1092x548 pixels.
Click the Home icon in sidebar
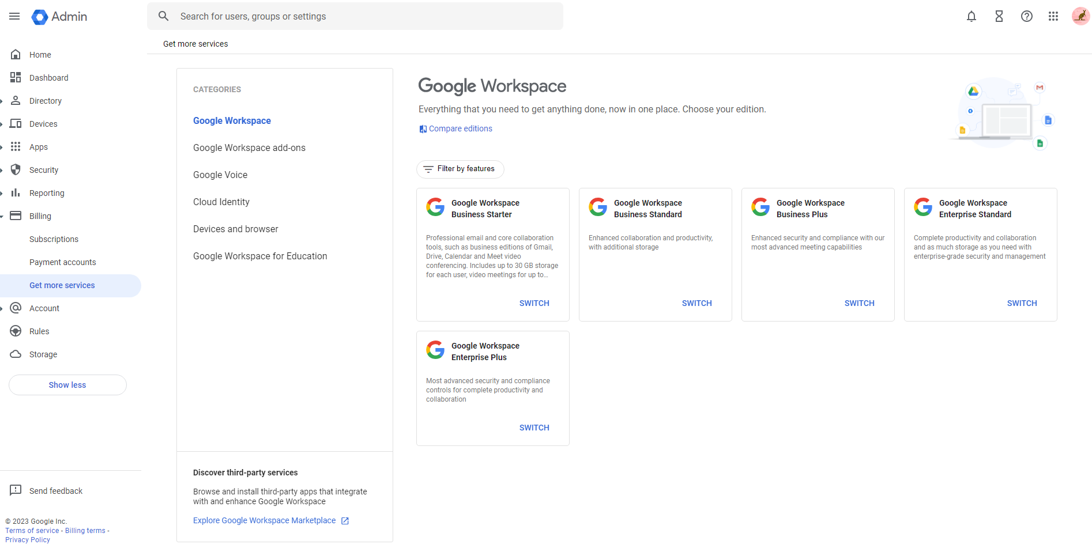16,54
